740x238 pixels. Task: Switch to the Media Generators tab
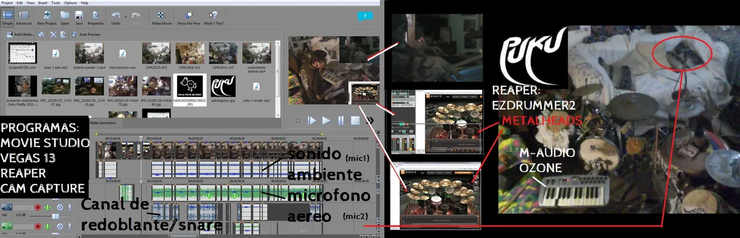[x=102, y=123]
